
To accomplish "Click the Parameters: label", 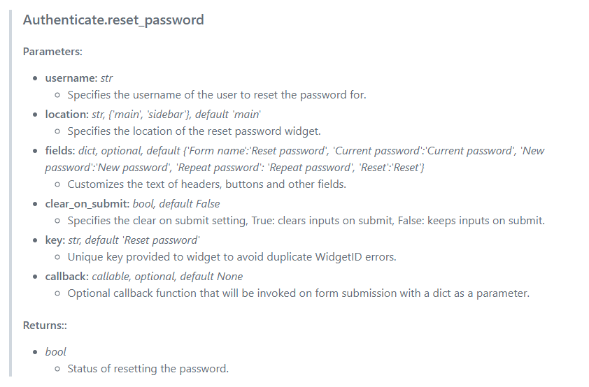I will (x=52, y=52).
